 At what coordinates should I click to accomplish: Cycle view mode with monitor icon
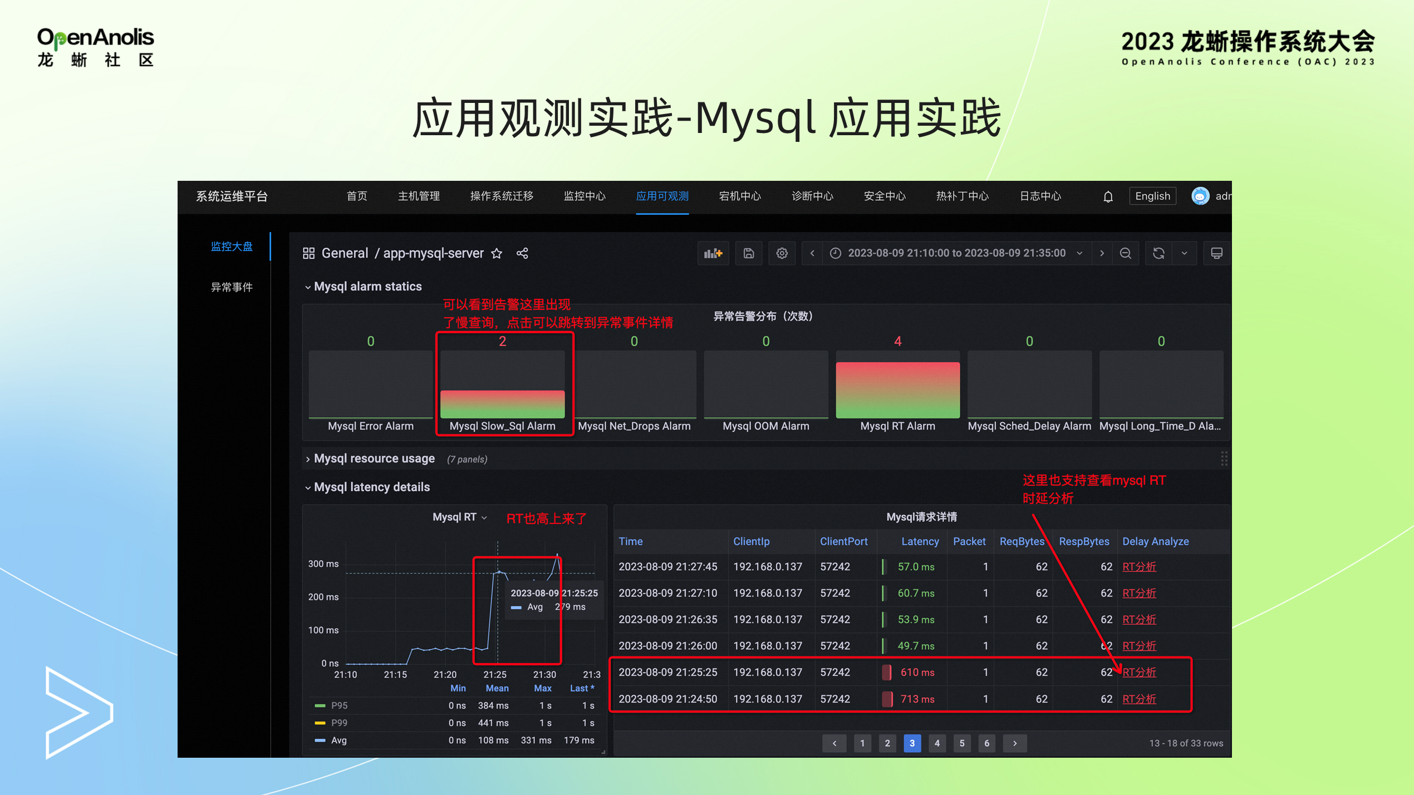click(1216, 254)
